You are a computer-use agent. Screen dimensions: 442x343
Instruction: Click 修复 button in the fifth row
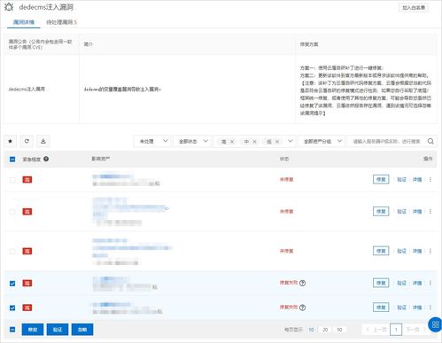point(381,308)
